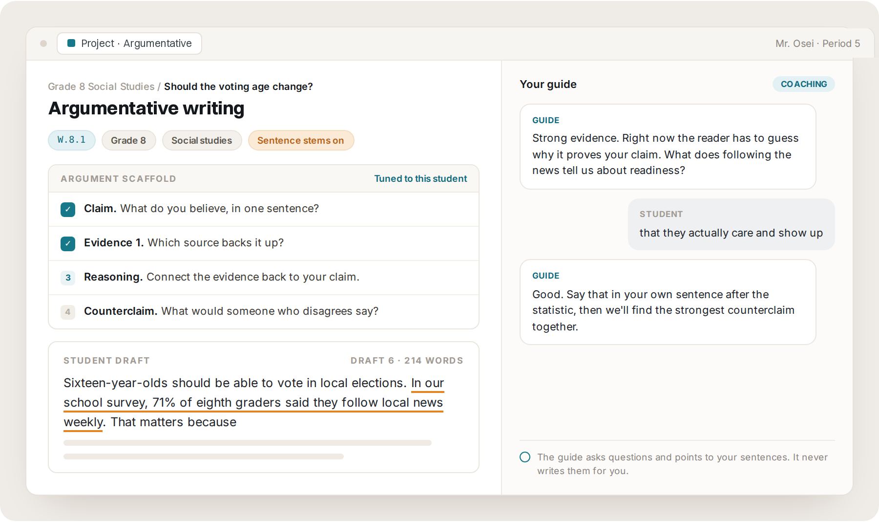Screen dimensions: 879x522
Task: Click the Your guide panel heading
Action: click(548, 84)
